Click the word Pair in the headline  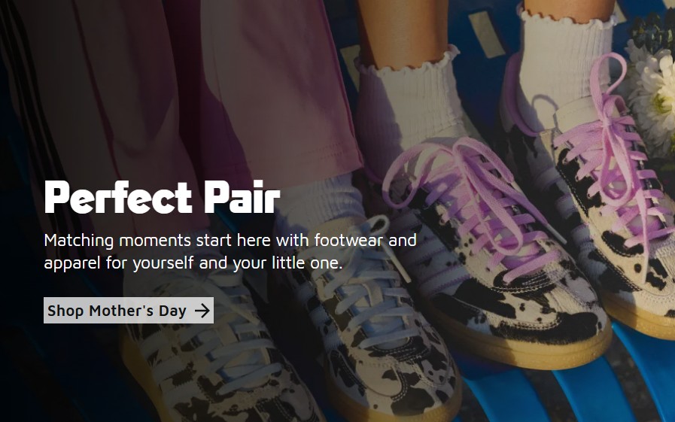[242, 197]
